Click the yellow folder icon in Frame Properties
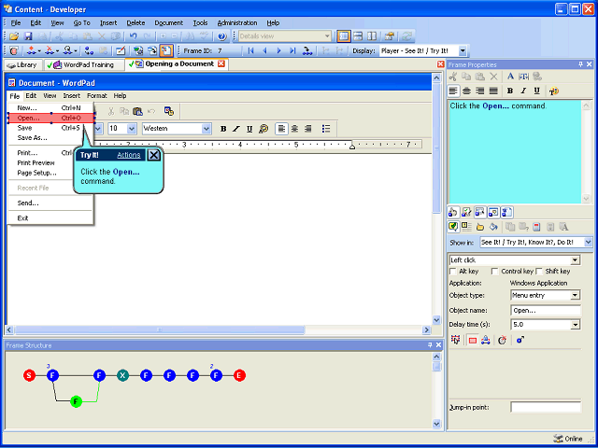The height and width of the screenshot is (448, 598). coord(480,227)
